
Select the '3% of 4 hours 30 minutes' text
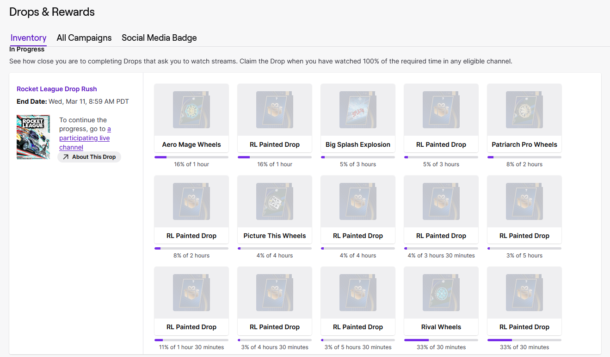coord(275,347)
